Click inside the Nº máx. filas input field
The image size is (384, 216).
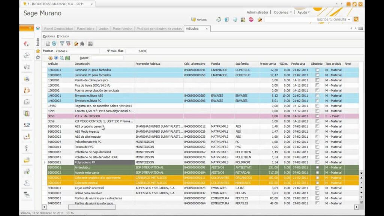[x=137, y=51]
